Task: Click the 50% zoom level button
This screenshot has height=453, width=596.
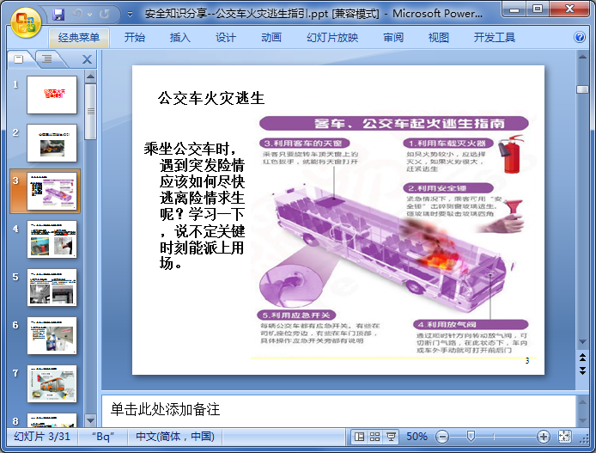Action: (x=417, y=437)
